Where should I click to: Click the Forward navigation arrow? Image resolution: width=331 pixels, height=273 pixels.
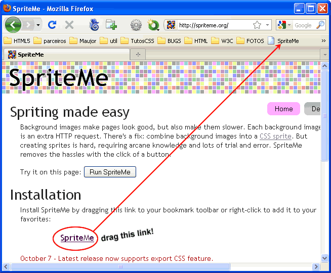pyautogui.click(x=28, y=25)
